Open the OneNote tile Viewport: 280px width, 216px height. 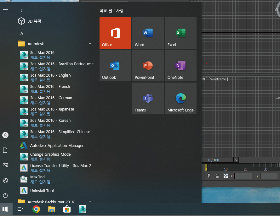[181, 66]
